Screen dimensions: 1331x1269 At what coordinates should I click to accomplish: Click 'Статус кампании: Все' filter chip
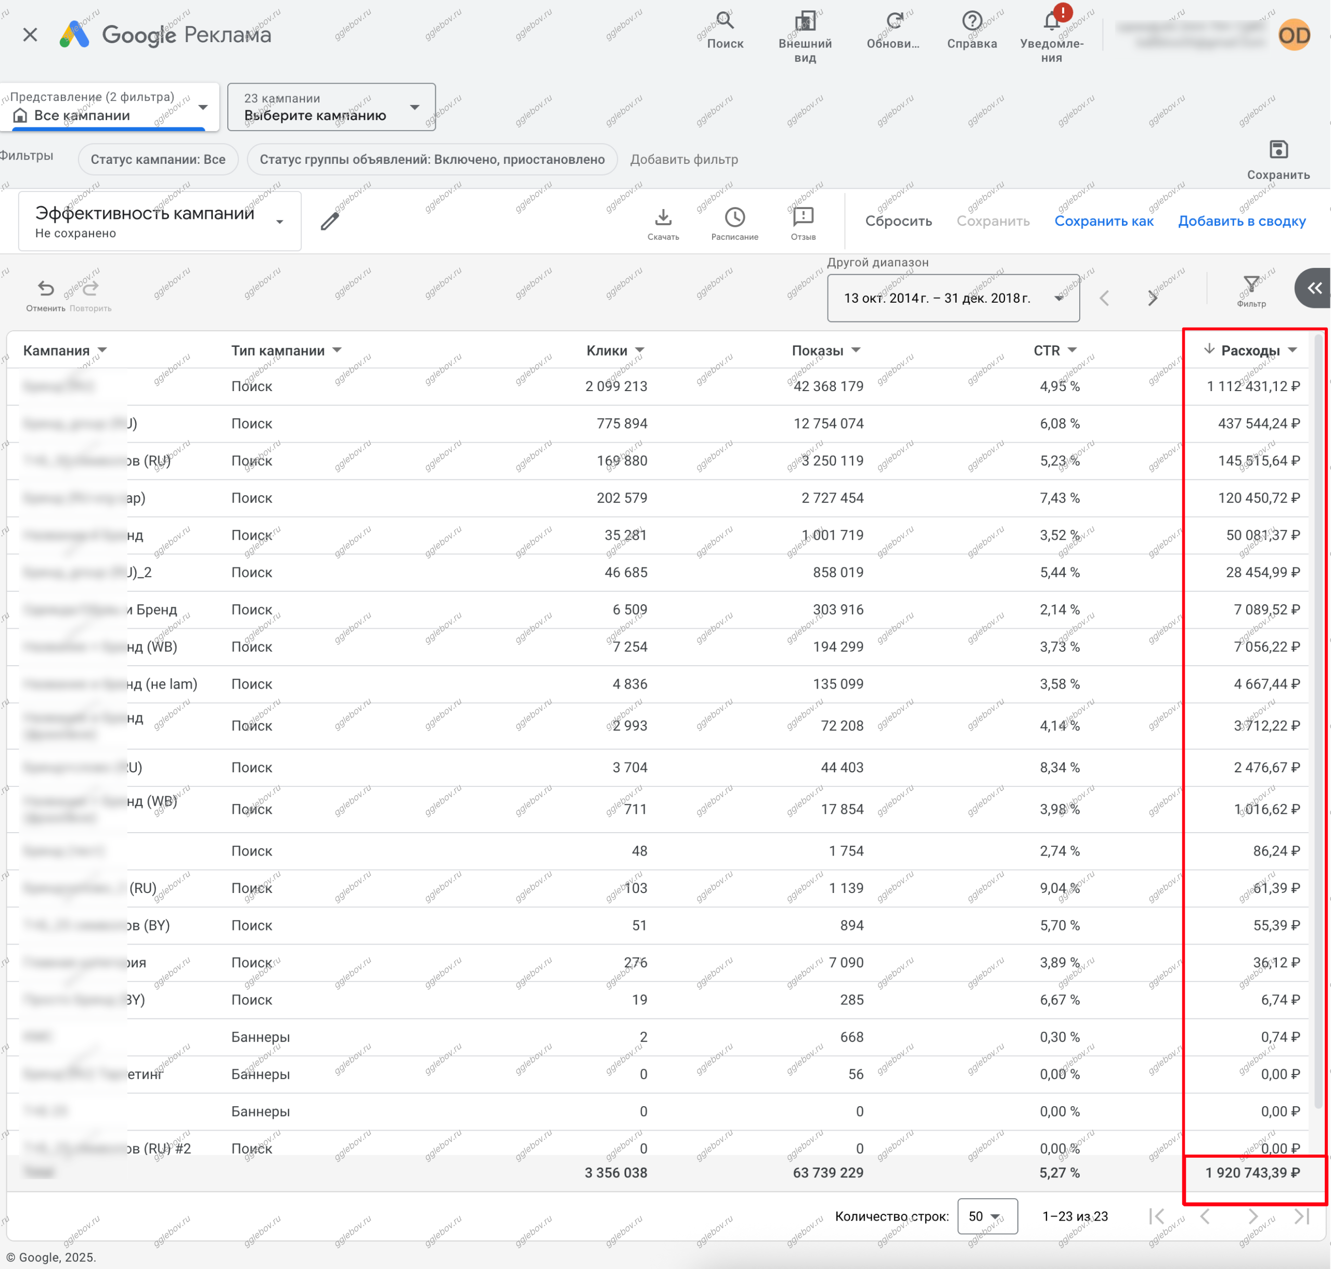[158, 160]
